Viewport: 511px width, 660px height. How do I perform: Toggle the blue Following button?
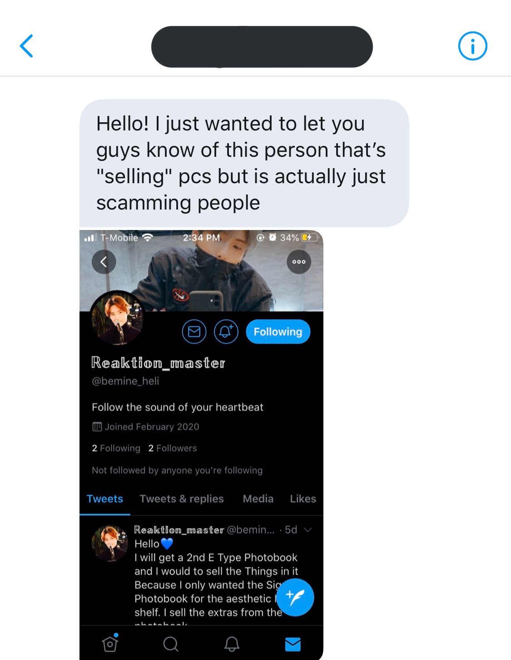coord(278,332)
